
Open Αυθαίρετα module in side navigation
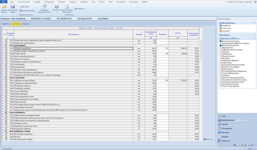(226, 141)
